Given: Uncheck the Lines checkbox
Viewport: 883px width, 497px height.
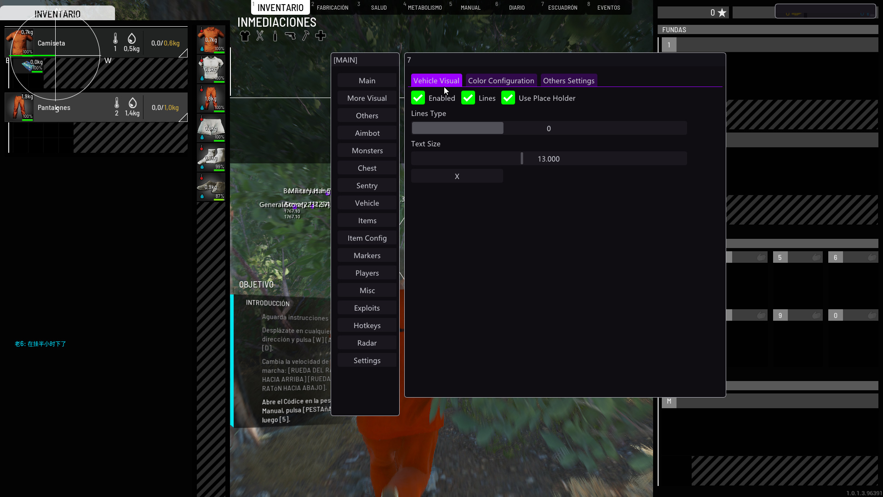Looking at the screenshot, I should pos(468,98).
